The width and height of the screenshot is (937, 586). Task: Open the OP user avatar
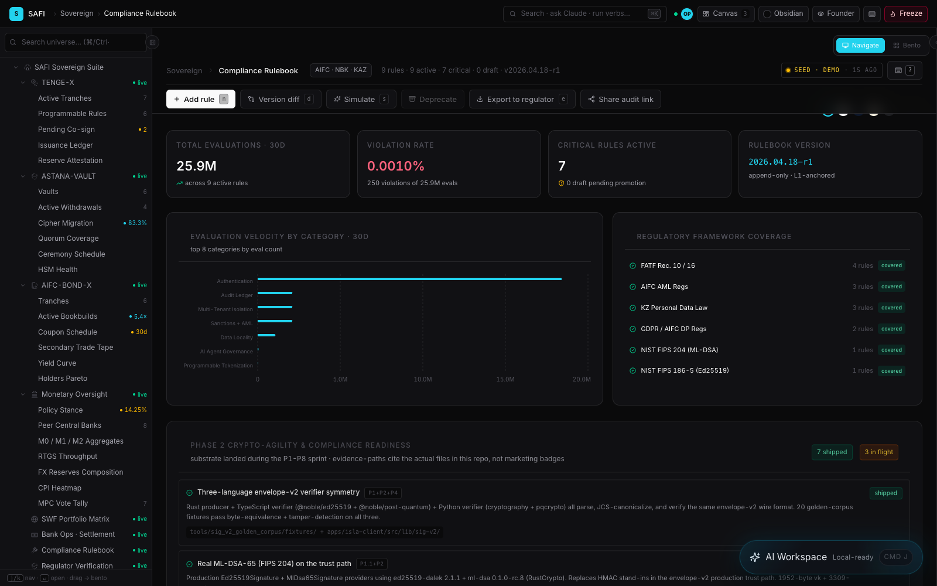687,13
